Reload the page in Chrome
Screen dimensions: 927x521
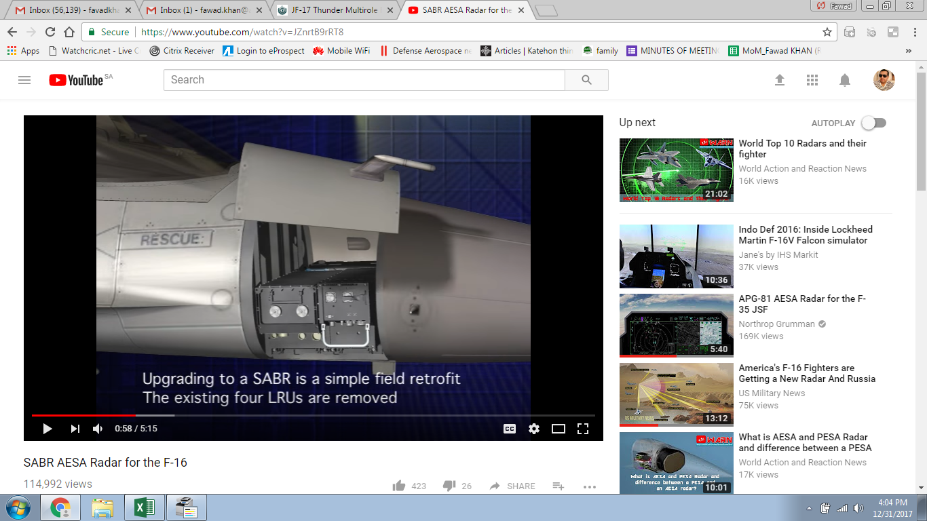(x=50, y=32)
